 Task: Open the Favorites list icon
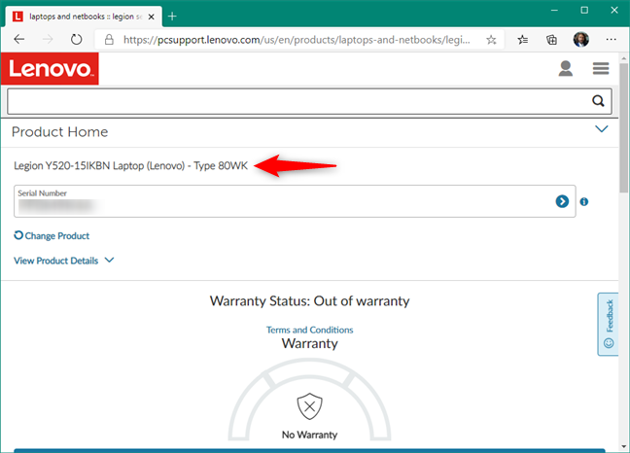pos(522,39)
